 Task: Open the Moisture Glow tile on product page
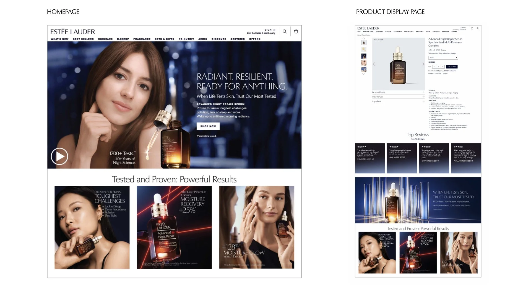pyautogui.click(x=459, y=253)
